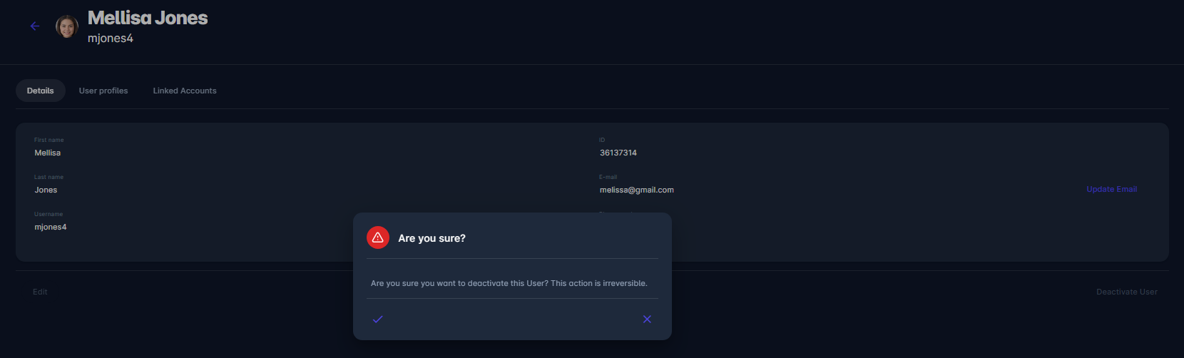Click the Mellisa Jones page heading

[x=148, y=18]
